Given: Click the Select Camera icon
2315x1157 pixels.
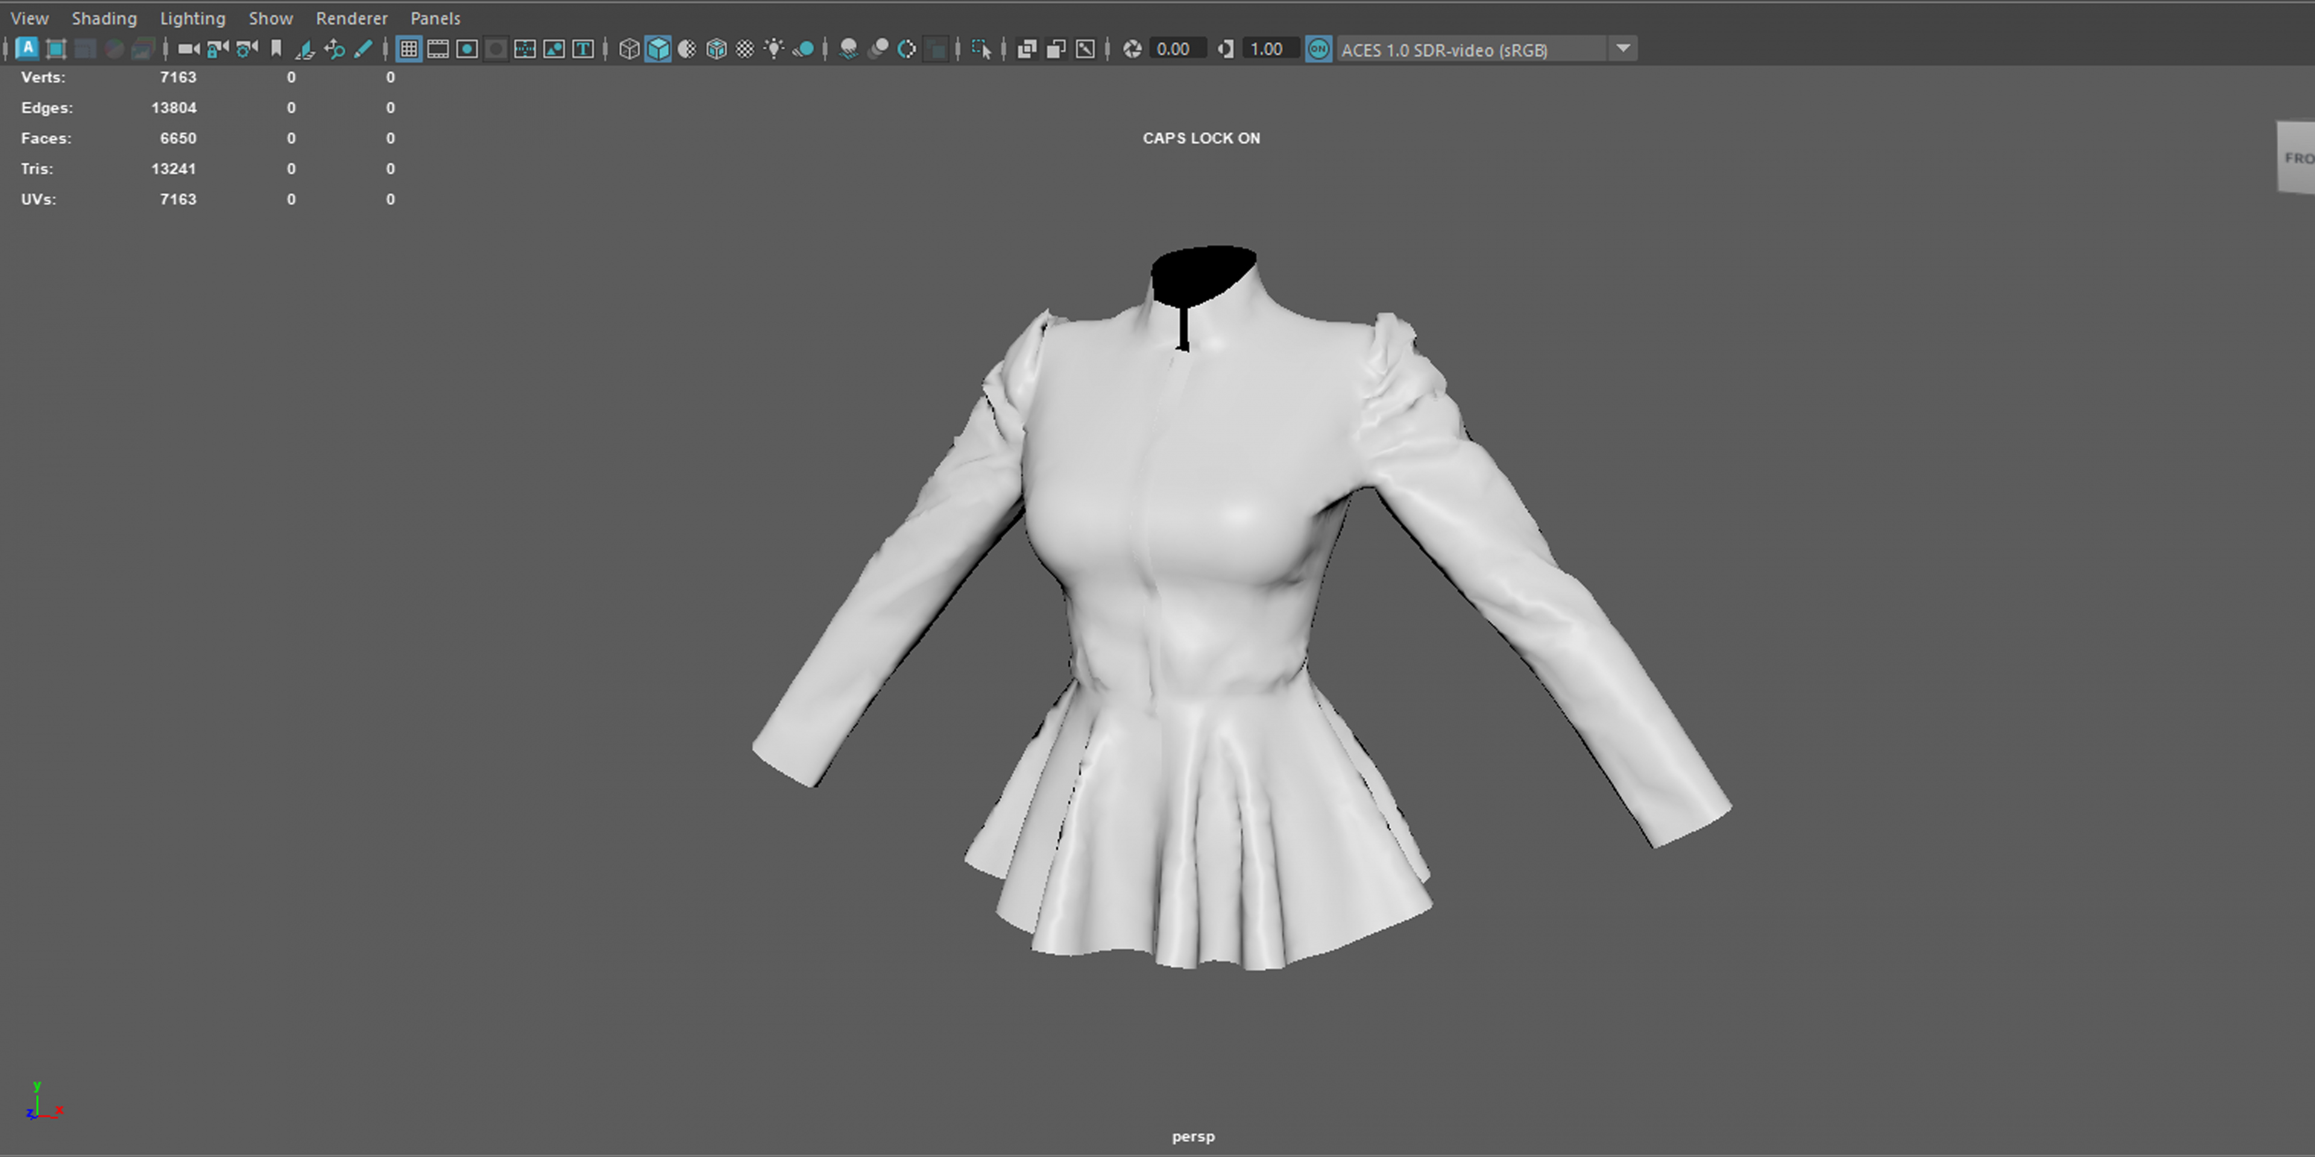Looking at the screenshot, I should [x=189, y=48].
